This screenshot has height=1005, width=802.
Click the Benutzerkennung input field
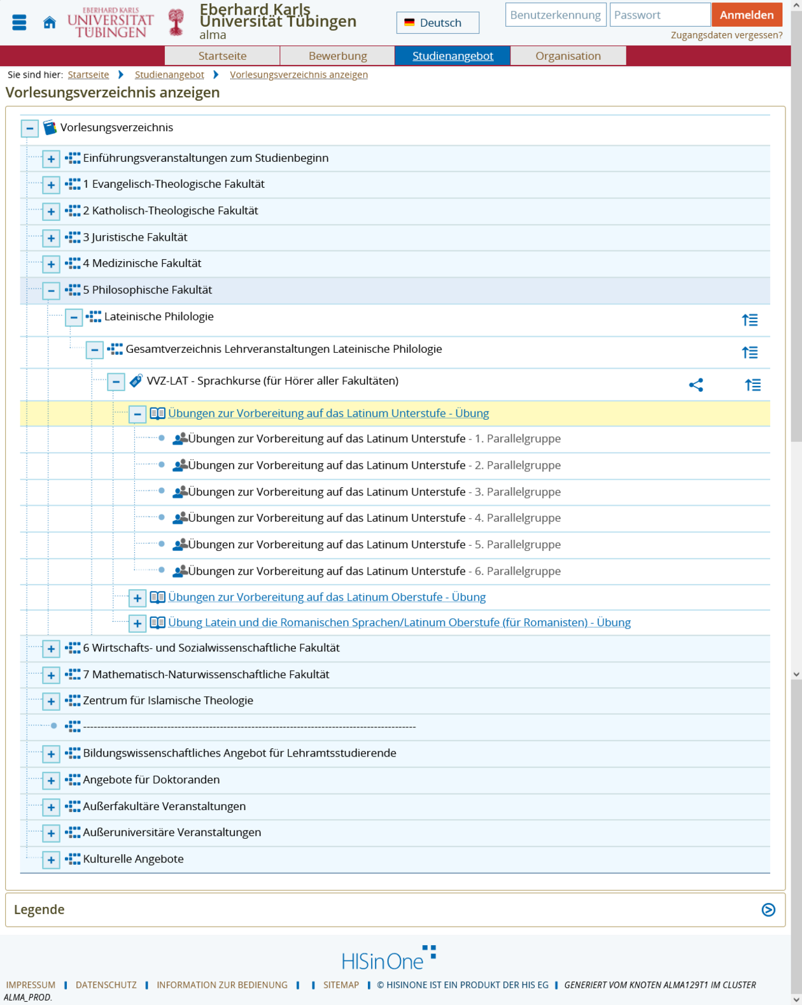(x=556, y=15)
